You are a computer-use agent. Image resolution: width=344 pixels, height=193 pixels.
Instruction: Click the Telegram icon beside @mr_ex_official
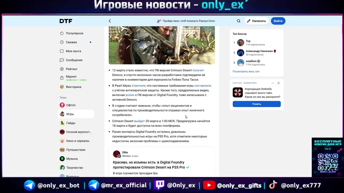[94, 185]
